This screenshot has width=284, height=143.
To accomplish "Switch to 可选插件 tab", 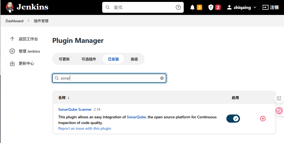I will click(x=89, y=59).
